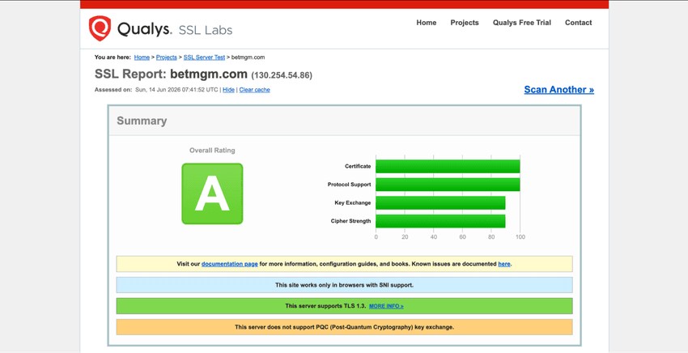Click the Cipher Strength score bar
This screenshot has width=688, height=353.
440,221
